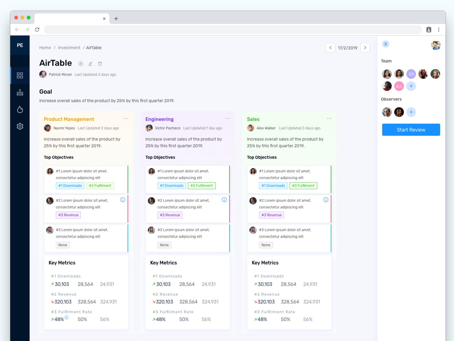
Task: Click 30,103 Downloads value in Engineering metrics
Action: [163, 284]
